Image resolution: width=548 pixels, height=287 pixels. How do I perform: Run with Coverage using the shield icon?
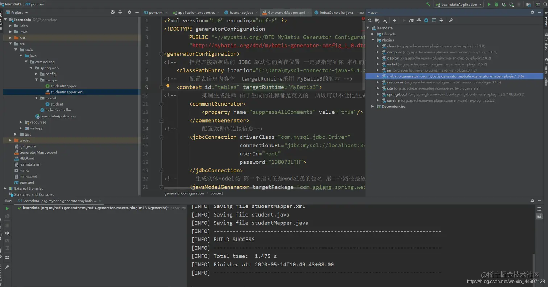click(x=503, y=4)
